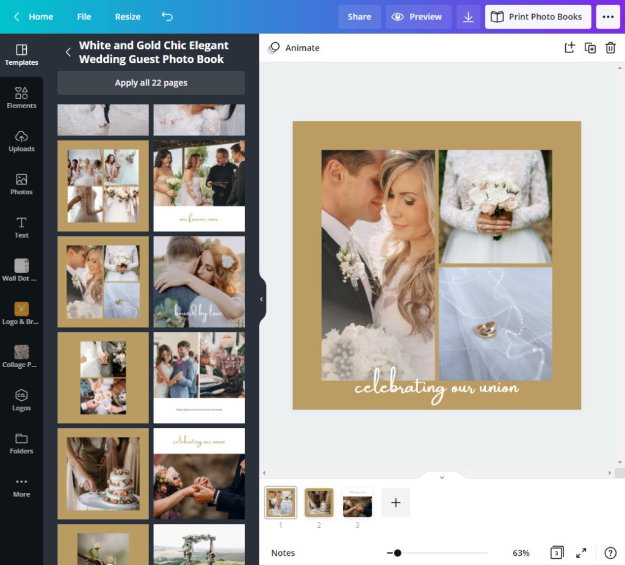
Task: Open the Elements panel in the sidebar
Action: pyautogui.click(x=21, y=98)
